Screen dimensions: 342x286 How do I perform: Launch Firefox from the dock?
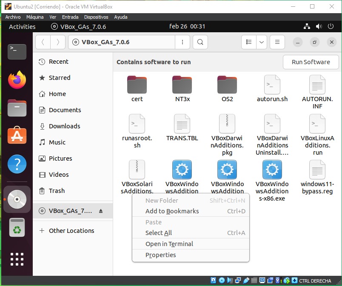pos(17,79)
